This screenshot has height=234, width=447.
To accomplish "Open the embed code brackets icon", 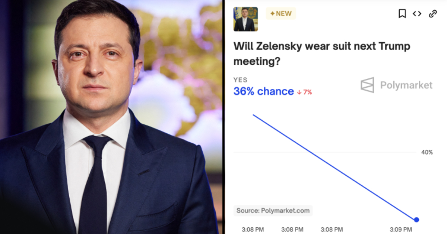I will tap(417, 14).
